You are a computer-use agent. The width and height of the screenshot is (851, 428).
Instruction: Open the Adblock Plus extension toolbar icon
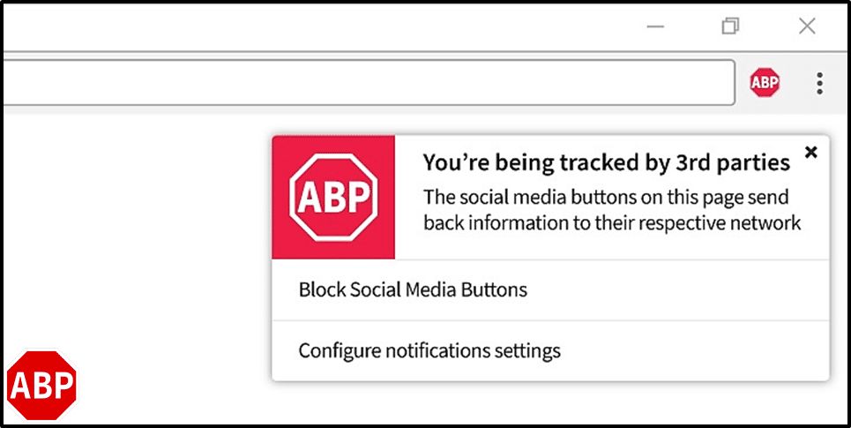(x=765, y=83)
